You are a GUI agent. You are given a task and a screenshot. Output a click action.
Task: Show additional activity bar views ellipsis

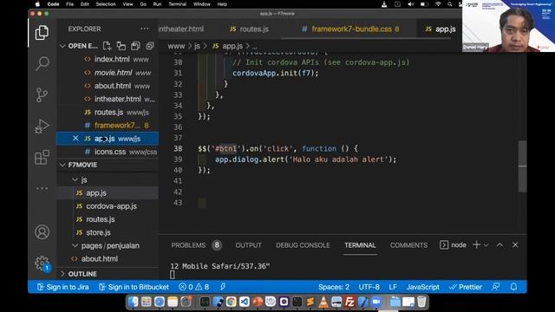pyautogui.click(x=42, y=188)
